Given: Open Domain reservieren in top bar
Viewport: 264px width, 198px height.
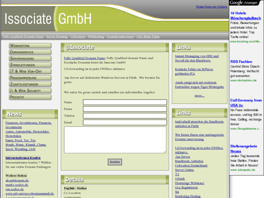Looking at the screenshot, I should coord(120,37).
